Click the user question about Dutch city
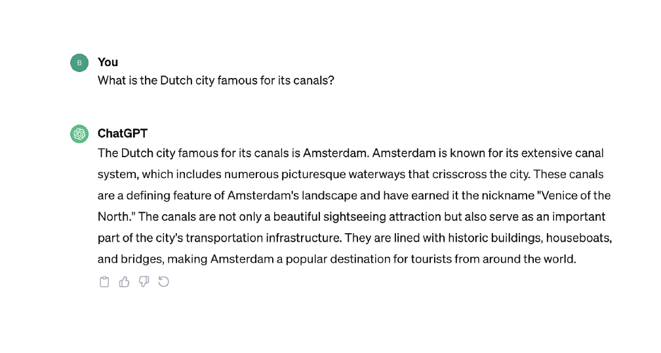This screenshot has height=353, width=661. (216, 81)
